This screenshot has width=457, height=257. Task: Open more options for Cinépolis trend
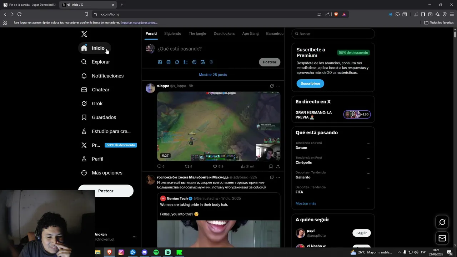(x=368, y=158)
